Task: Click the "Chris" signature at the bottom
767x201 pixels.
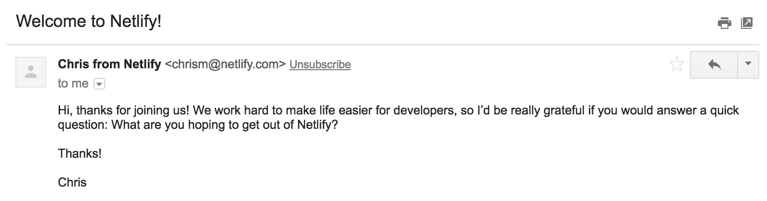Action: (x=72, y=182)
